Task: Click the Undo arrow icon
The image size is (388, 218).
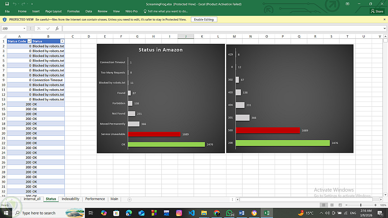Action: pos(14,4)
